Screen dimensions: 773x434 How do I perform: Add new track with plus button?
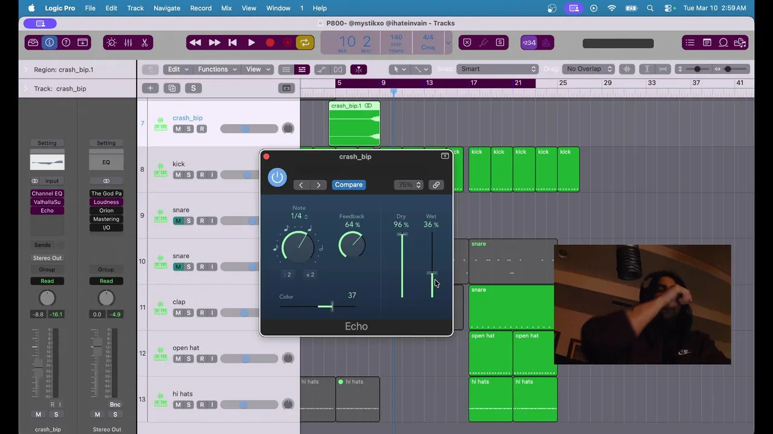tap(150, 89)
